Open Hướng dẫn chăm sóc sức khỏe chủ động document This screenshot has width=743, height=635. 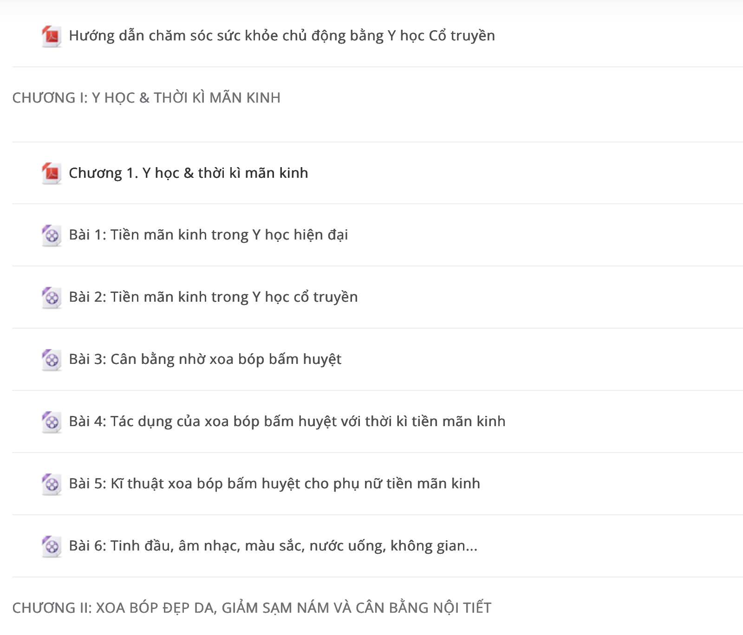pyautogui.click(x=282, y=36)
